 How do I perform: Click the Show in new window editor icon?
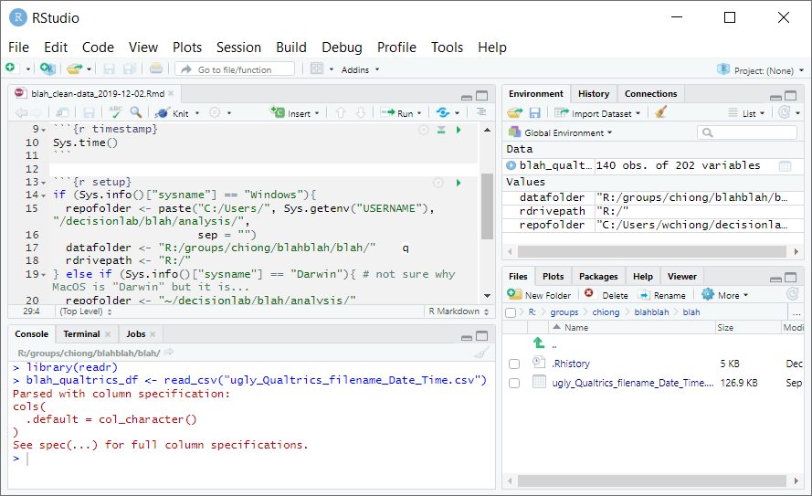click(62, 113)
